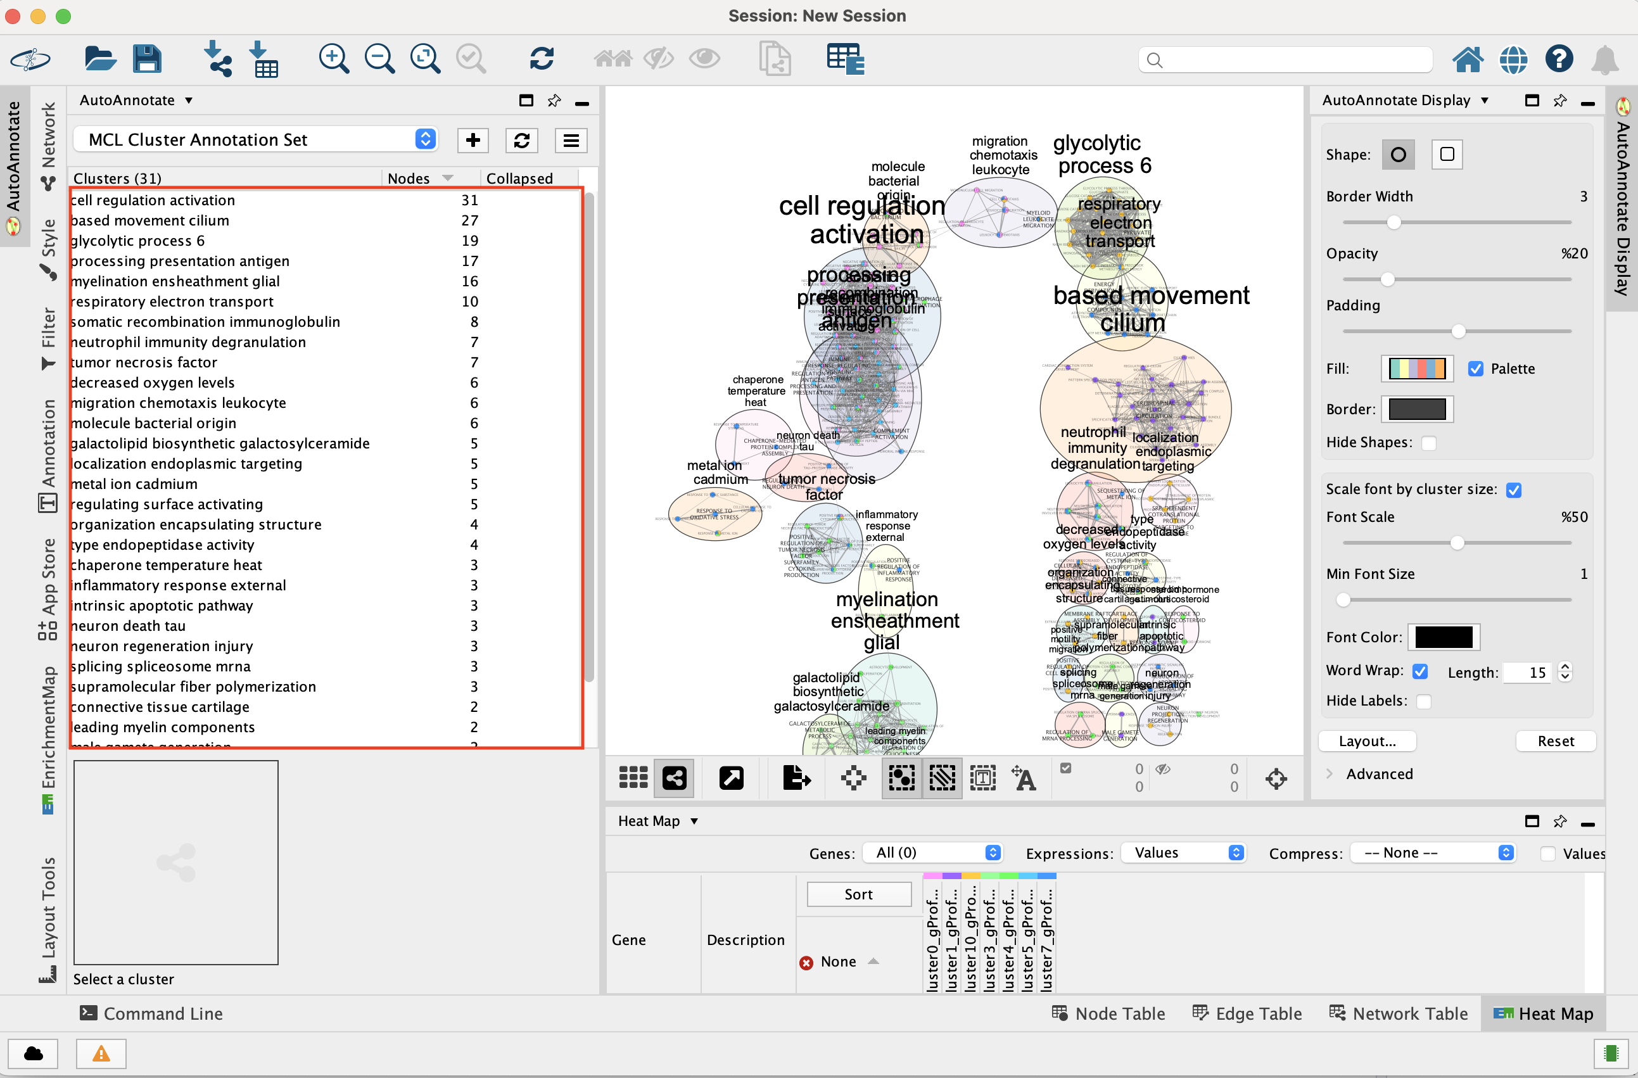
Task: Click the Import Table from File icon
Action: pyautogui.click(x=263, y=59)
